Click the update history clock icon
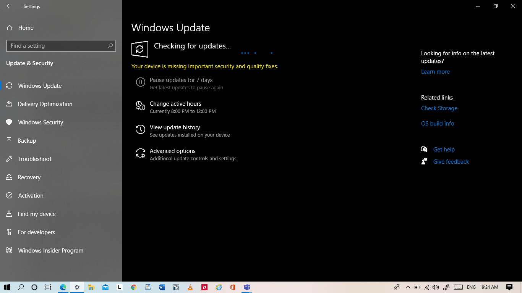The height and width of the screenshot is (293, 522). coord(141,129)
